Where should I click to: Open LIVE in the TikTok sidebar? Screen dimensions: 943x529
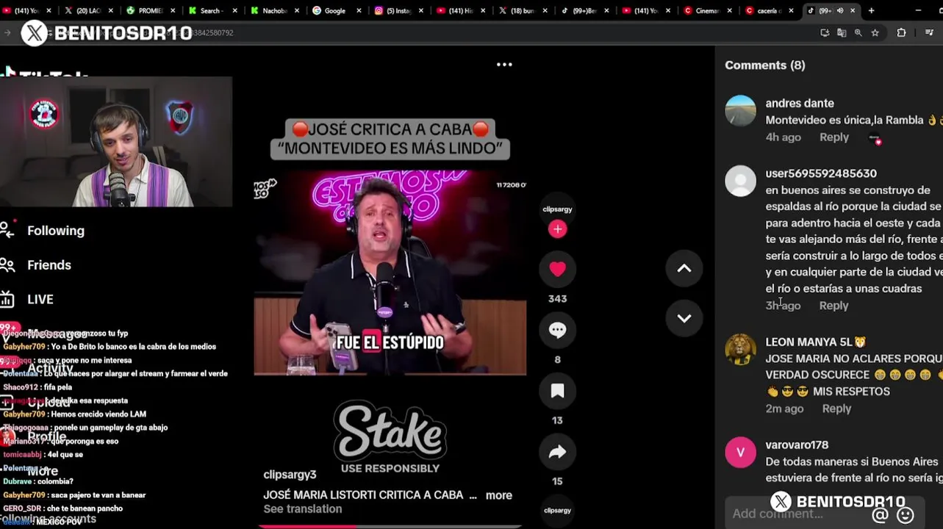(40, 300)
